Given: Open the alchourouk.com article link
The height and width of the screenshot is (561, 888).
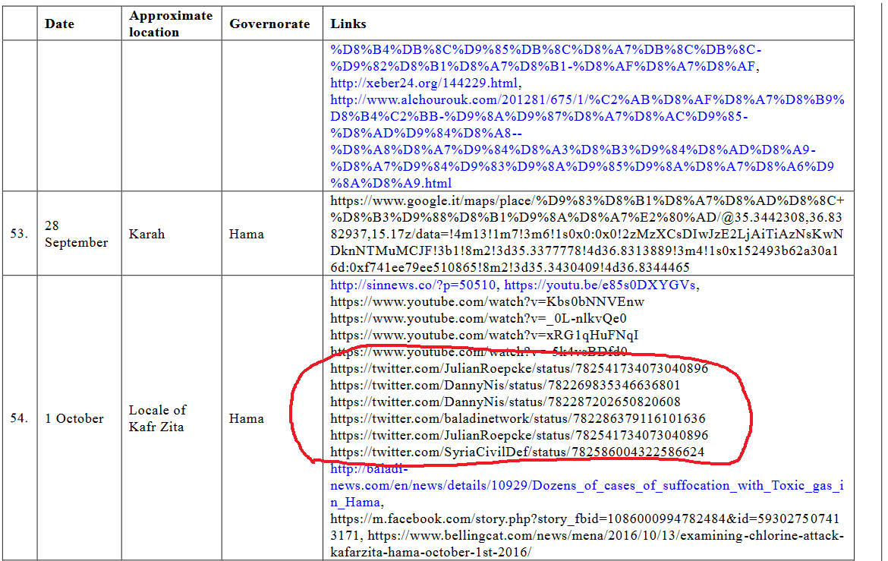Looking at the screenshot, I should [x=587, y=141].
